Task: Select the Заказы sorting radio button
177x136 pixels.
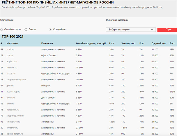Action: (26, 30)
